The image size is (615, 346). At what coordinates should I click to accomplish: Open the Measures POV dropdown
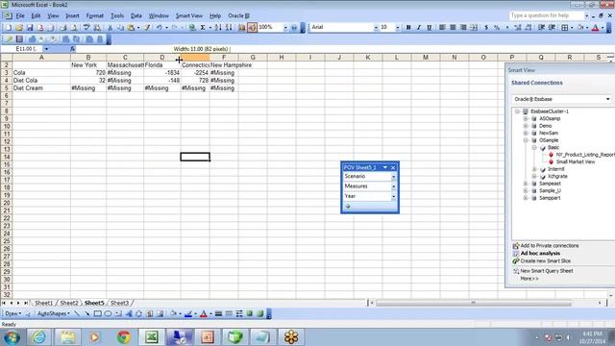point(393,186)
